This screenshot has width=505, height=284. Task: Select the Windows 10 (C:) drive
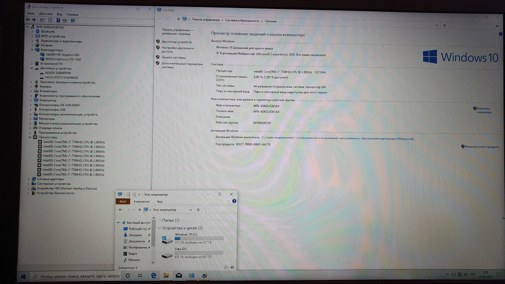(x=192, y=238)
